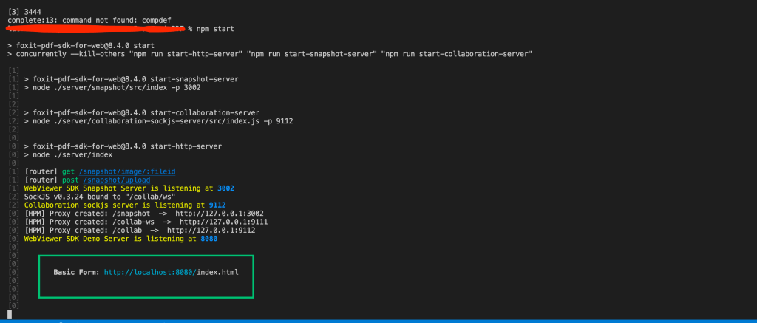The width and height of the screenshot is (757, 323).
Task: Open the localhost:8080 index.html link
Action: [x=172, y=272]
